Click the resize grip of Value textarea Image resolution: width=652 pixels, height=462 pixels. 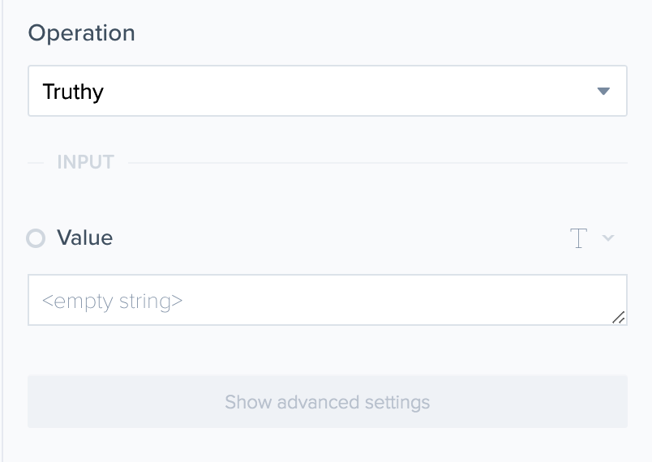[618, 317]
